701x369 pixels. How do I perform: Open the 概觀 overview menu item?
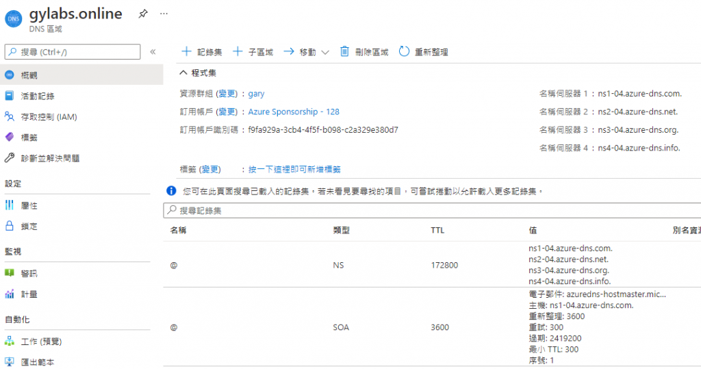pyautogui.click(x=81, y=75)
